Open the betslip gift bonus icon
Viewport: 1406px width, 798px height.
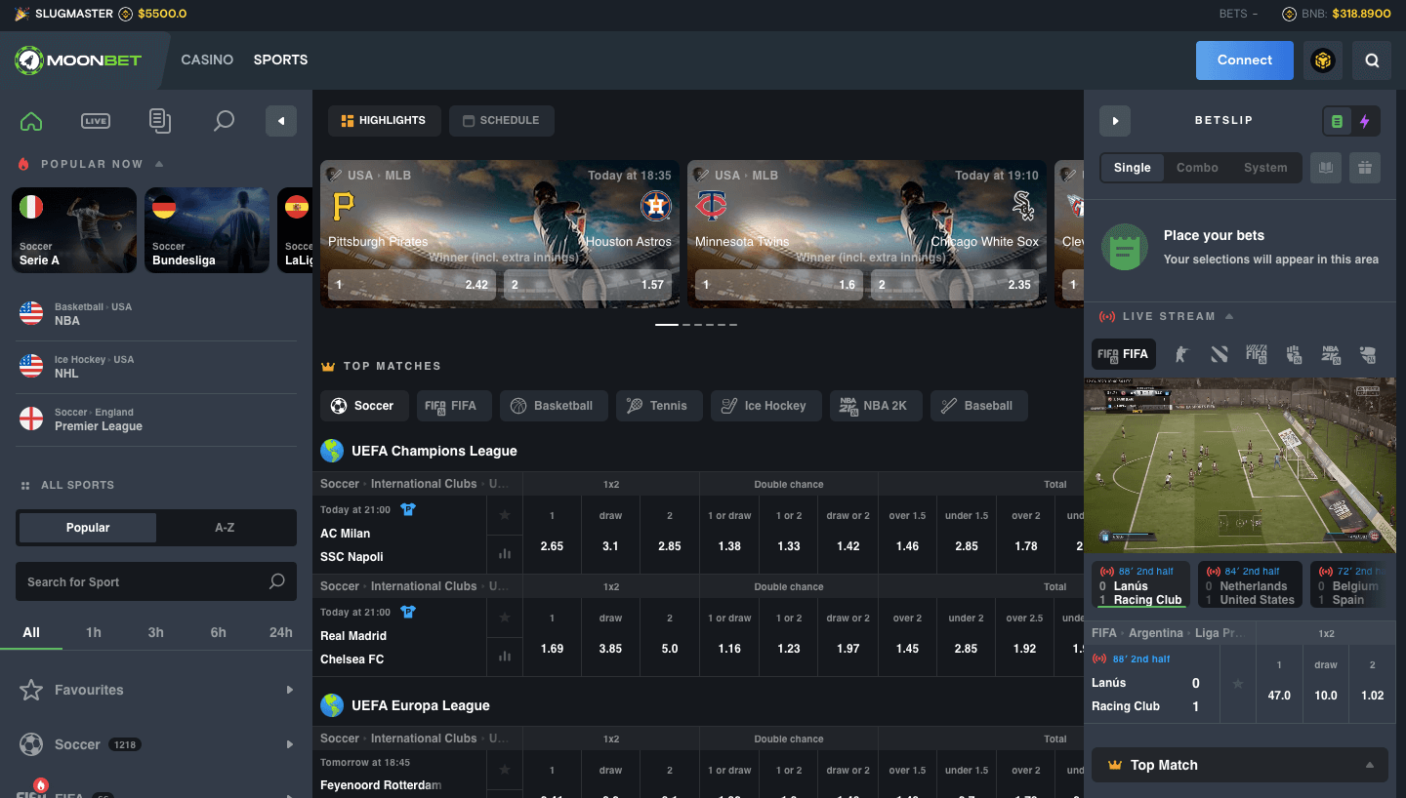point(1365,168)
